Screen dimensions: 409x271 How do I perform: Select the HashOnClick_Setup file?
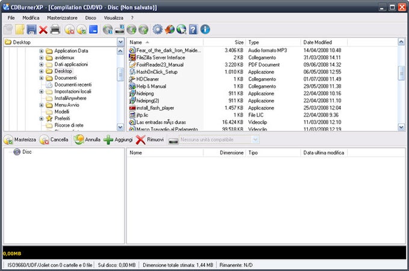157,72
